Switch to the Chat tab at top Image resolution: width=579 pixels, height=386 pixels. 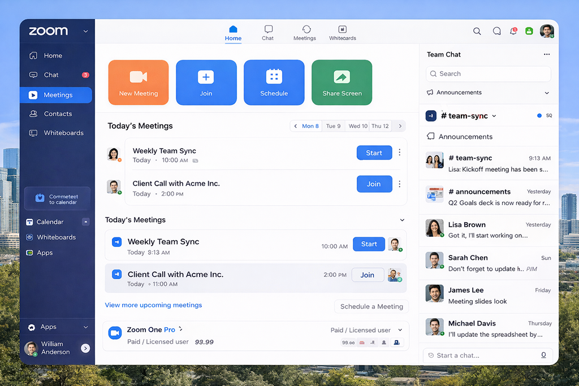pyautogui.click(x=268, y=33)
